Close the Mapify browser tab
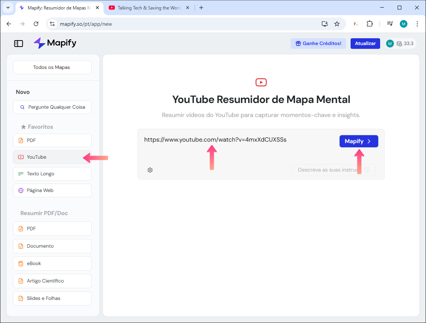This screenshot has height=323, width=426. tap(97, 8)
